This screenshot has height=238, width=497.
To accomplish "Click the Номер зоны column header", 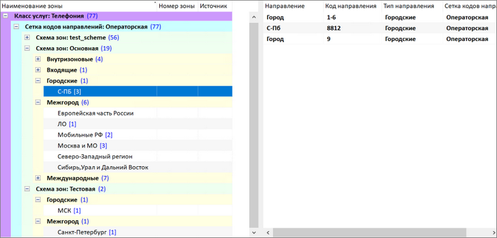I will pos(177,6).
